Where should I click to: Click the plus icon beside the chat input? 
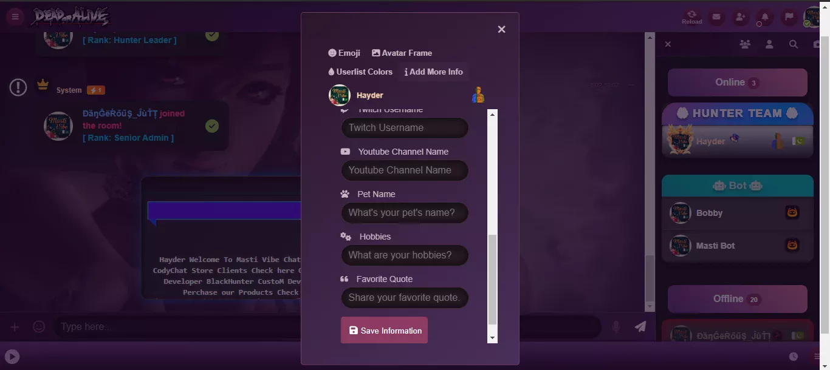(15, 327)
